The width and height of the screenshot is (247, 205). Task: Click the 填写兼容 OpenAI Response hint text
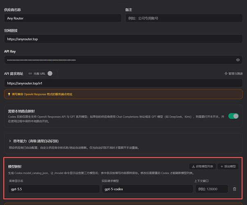pyautogui.click(x=42, y=94)
